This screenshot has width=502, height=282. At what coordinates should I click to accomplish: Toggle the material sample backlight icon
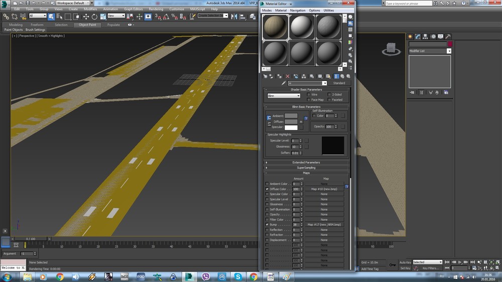pyautogui.click(x=350, y=23)
